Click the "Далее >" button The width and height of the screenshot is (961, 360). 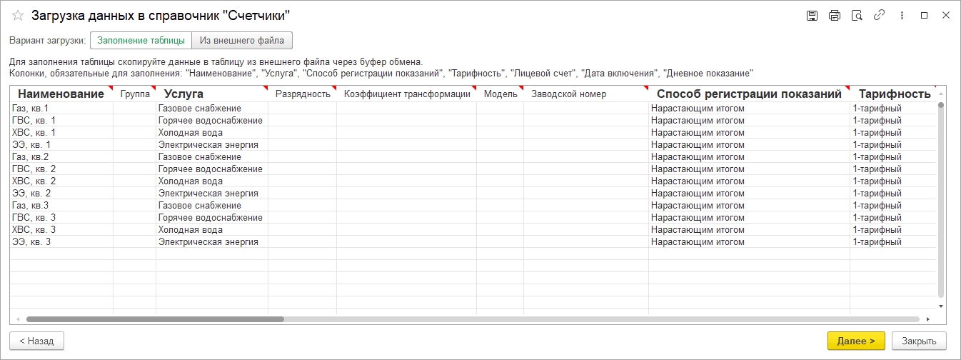tap(856, 341)
